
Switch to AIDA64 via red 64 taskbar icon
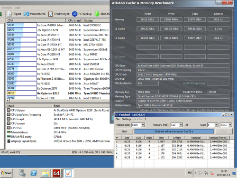click(x=56, y=173)
